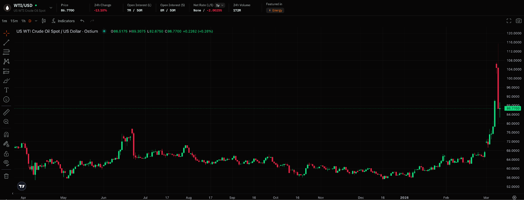Hide all drawings with eye icon
524x200 pixels.
click(6, 163)
